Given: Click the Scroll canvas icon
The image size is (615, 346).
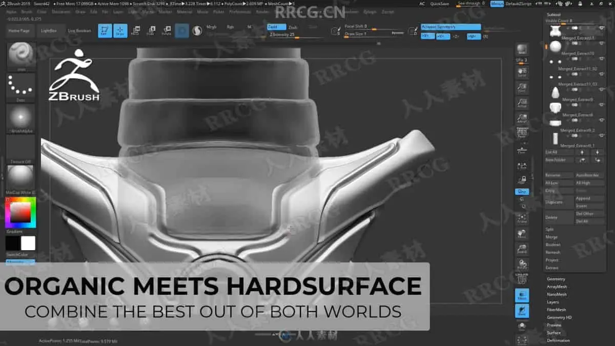Looking at the screenshot, I should [x=522, y=72].
